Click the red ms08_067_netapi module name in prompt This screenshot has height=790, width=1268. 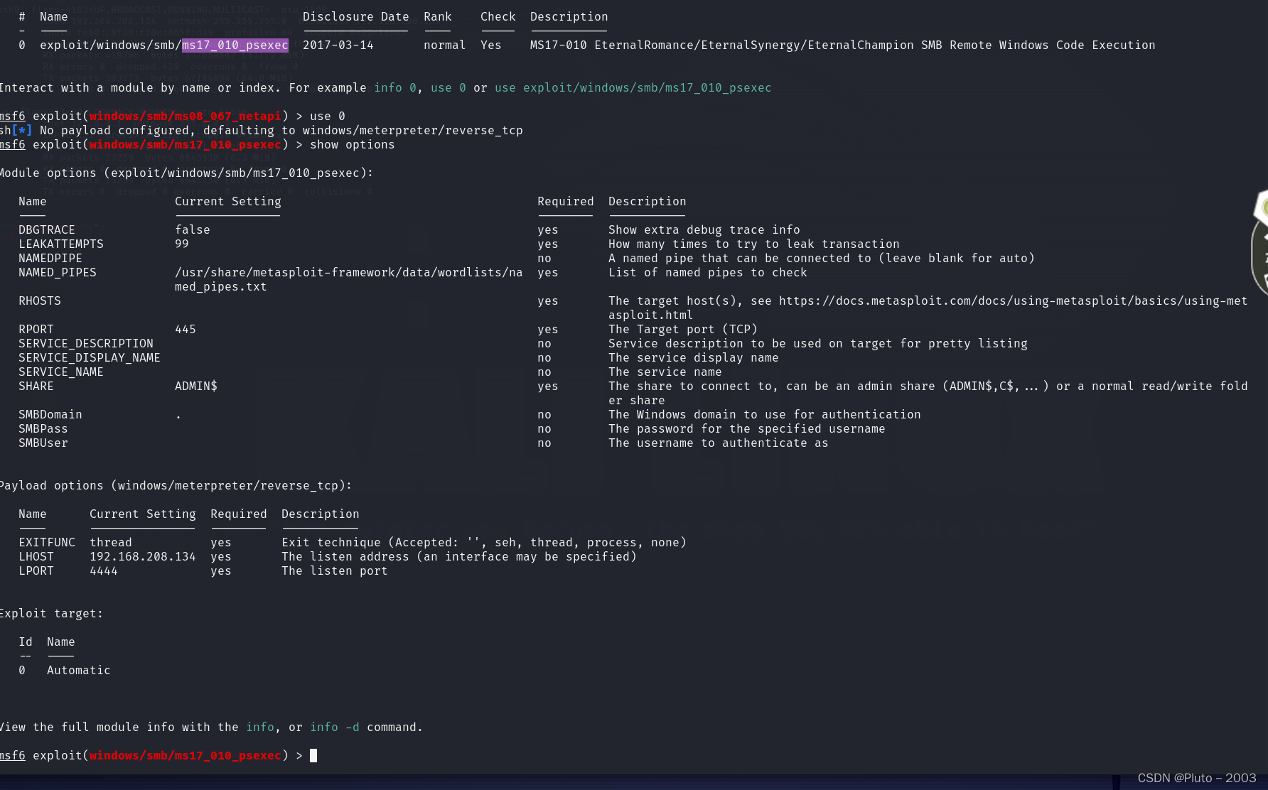[186, 117]
